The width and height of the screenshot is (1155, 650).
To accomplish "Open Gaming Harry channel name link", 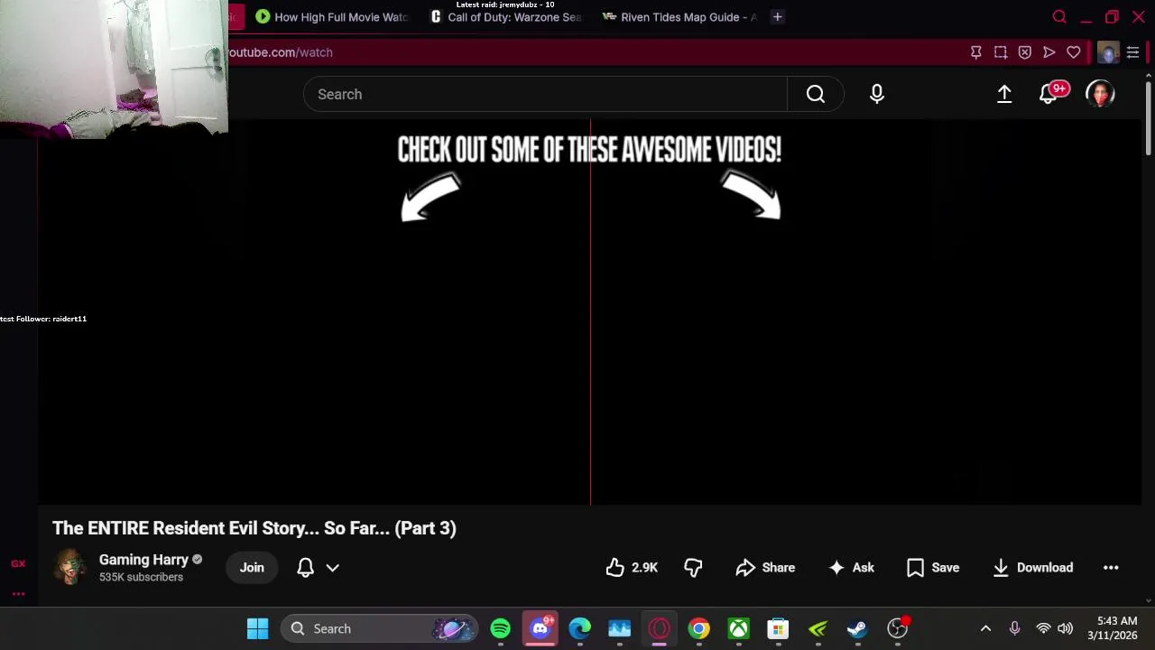I will coord(143,560).
